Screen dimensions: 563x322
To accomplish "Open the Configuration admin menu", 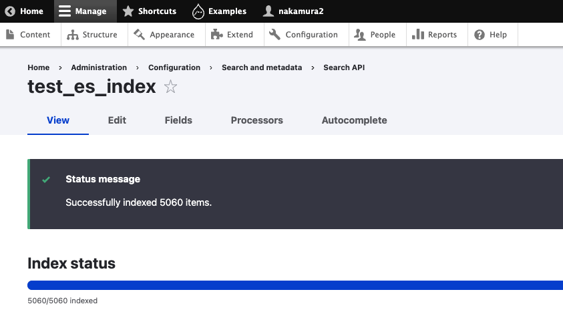I will pyautogui.click(x=307, y=35).
